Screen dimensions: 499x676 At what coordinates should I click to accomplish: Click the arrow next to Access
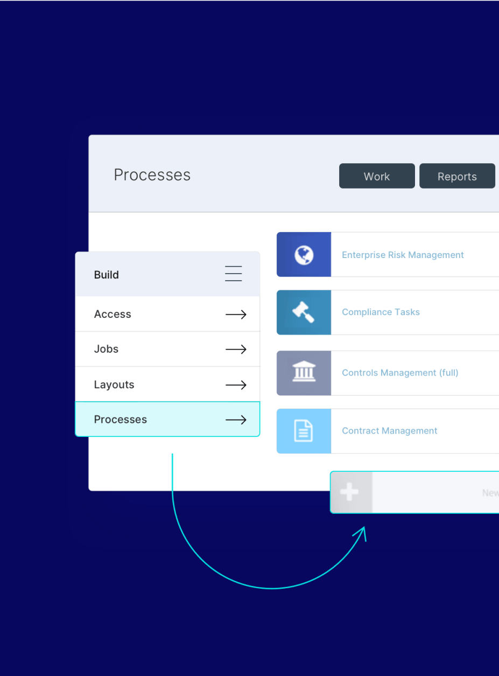(236, 315)
